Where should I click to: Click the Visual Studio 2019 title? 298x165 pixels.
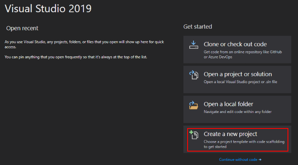click(x=48, y=8)
